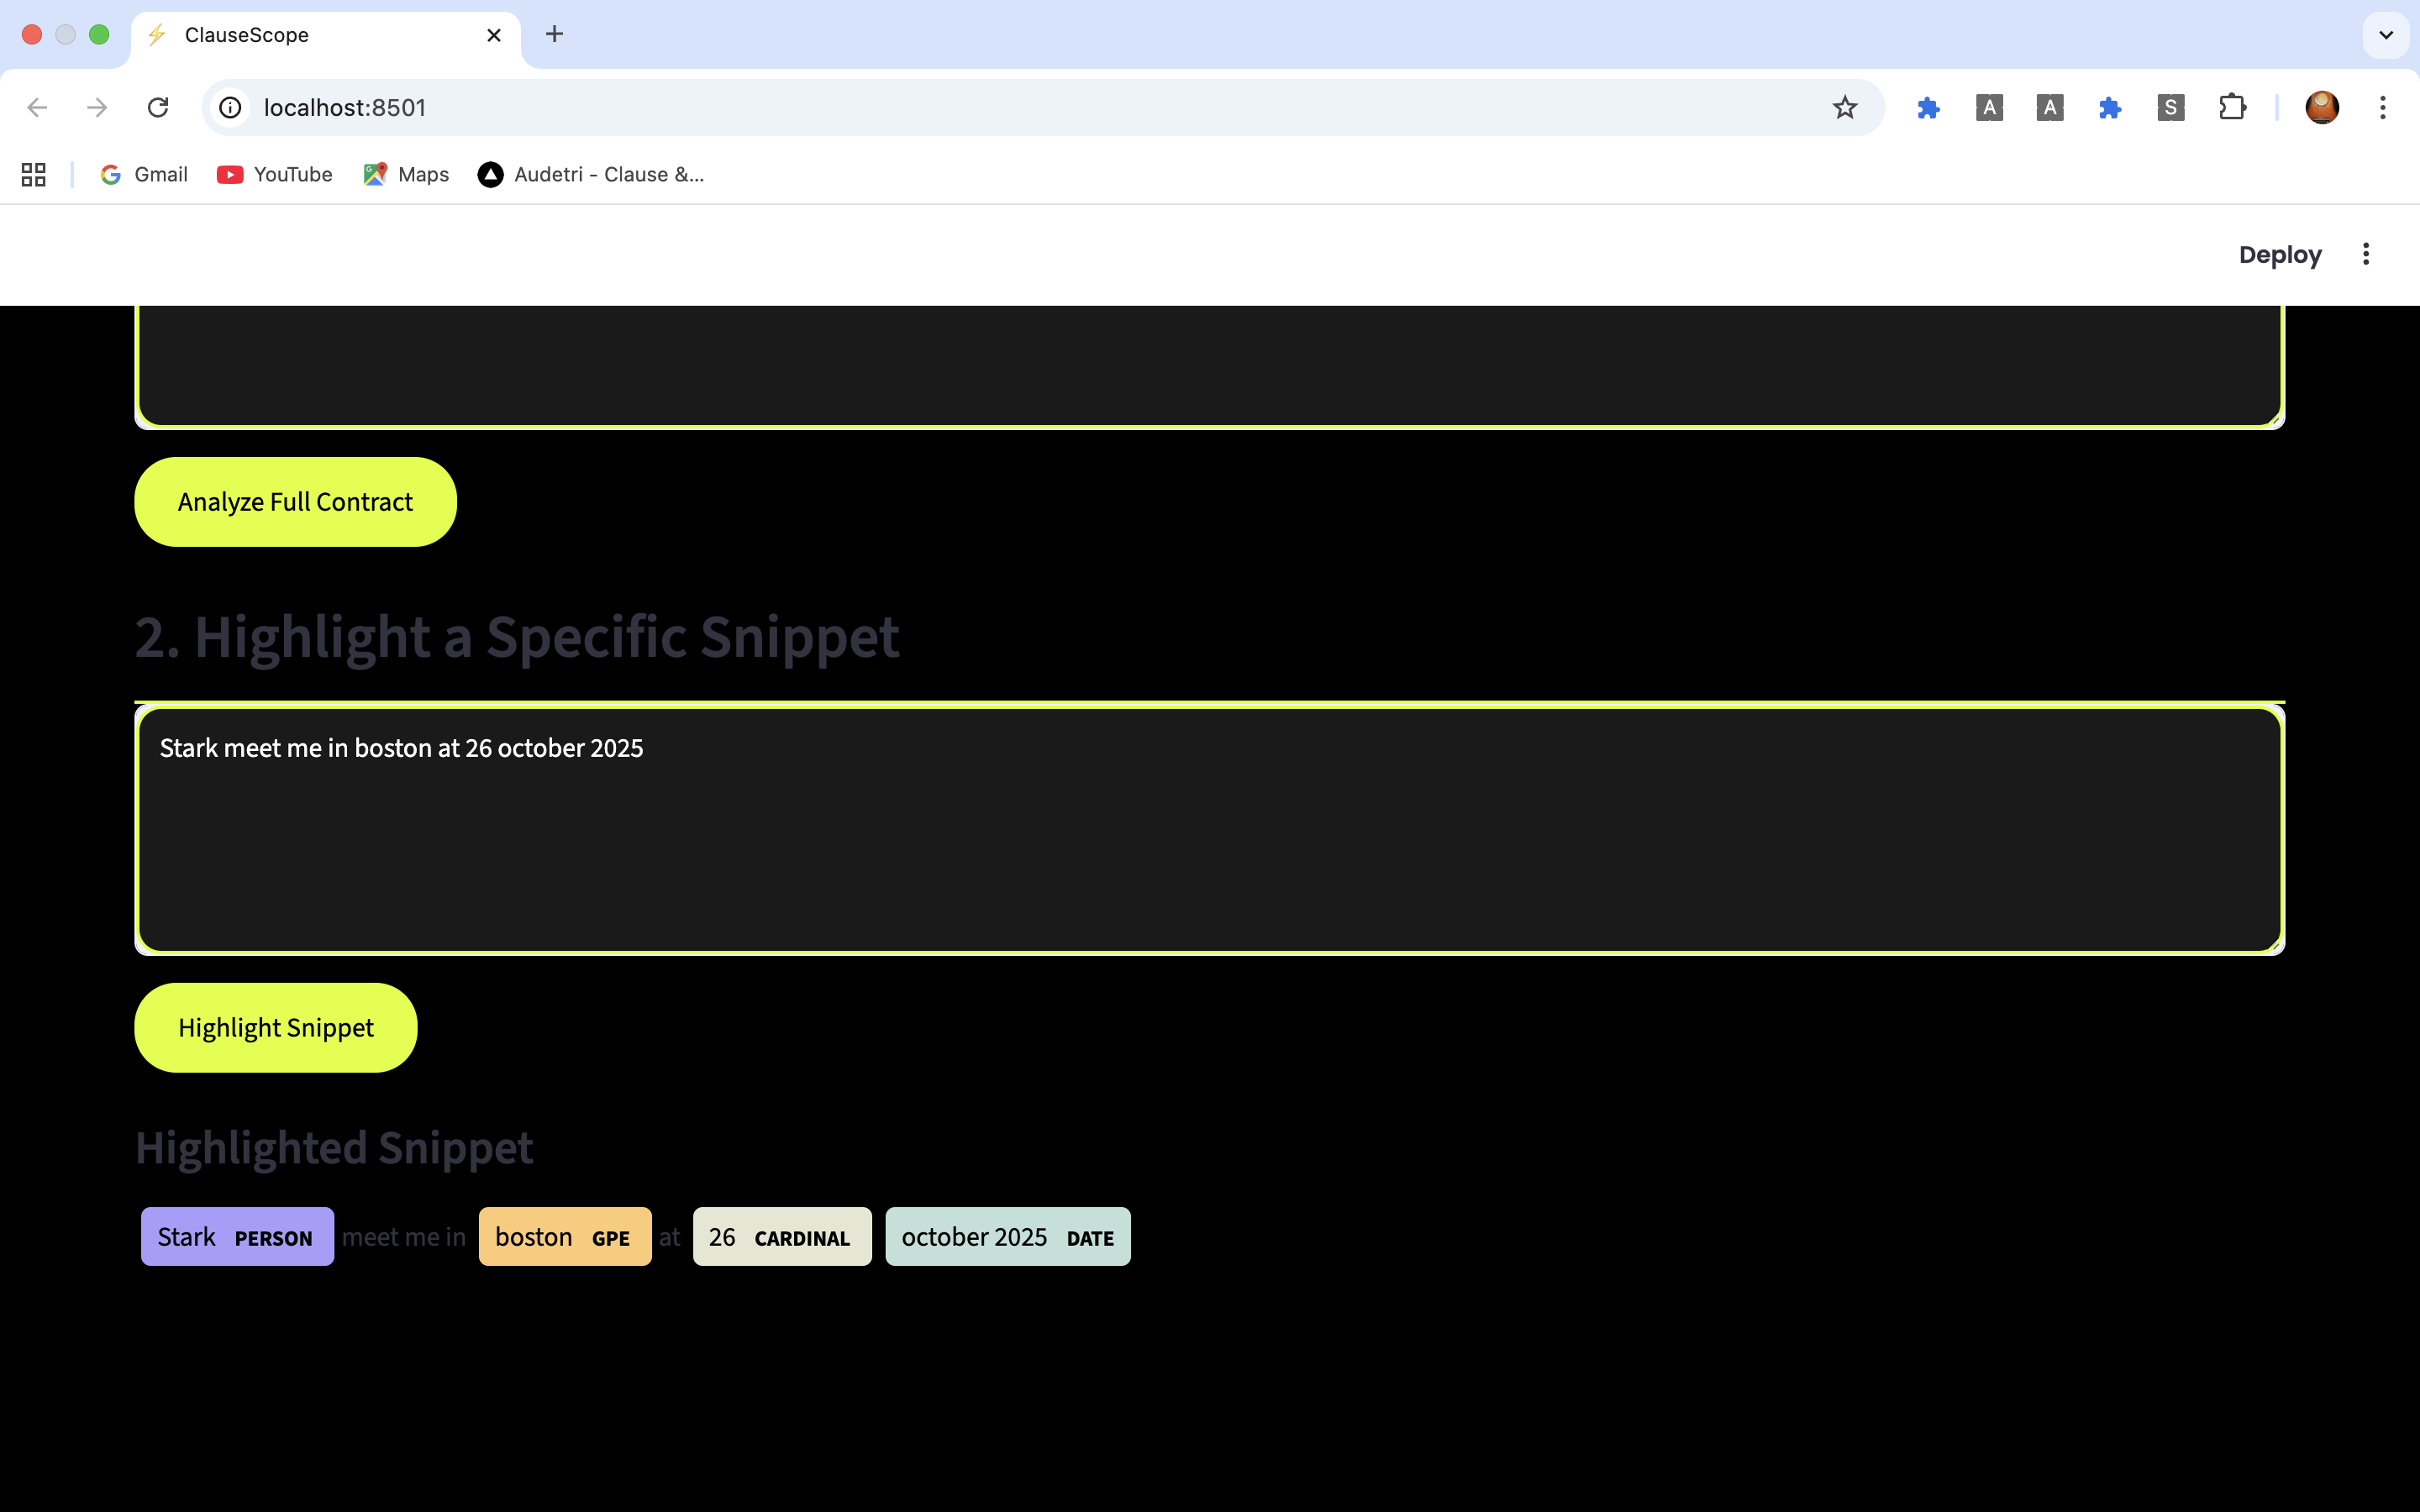This screenshot has width=2420, height=1512.
Task: Open the Gmail bookmark
Action: 144,174
